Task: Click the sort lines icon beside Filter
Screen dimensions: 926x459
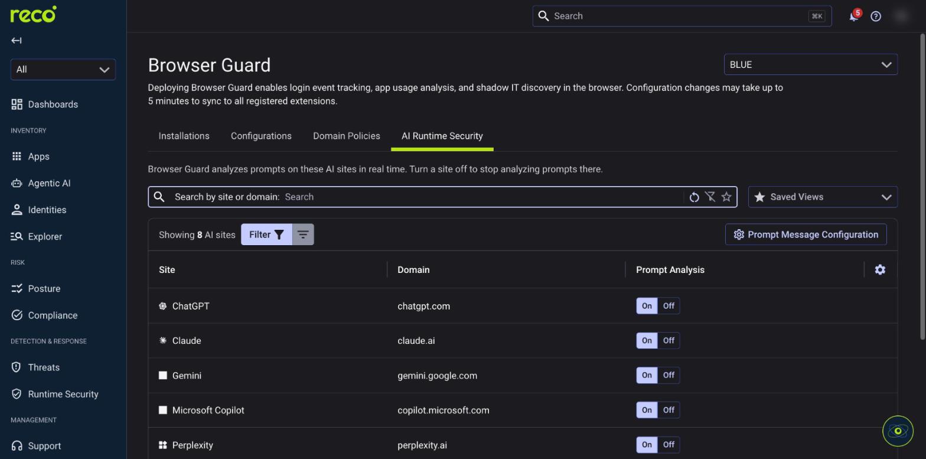Action: pos(303,235)
